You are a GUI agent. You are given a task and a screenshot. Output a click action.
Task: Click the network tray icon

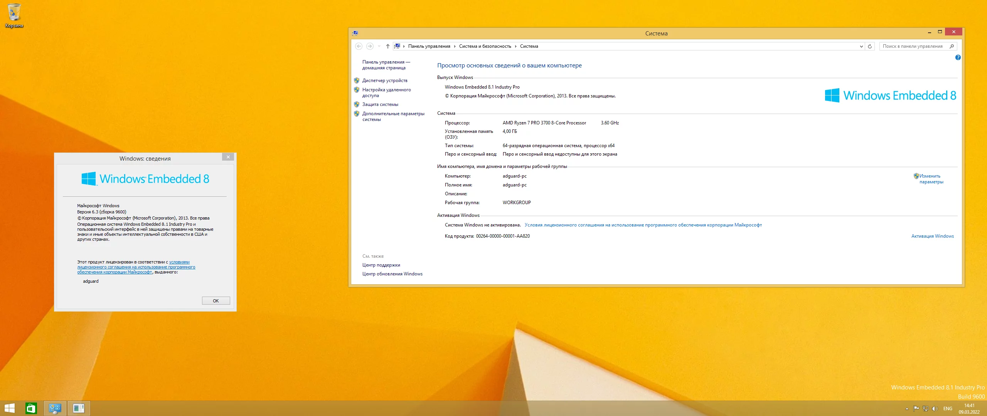point(925,409)
